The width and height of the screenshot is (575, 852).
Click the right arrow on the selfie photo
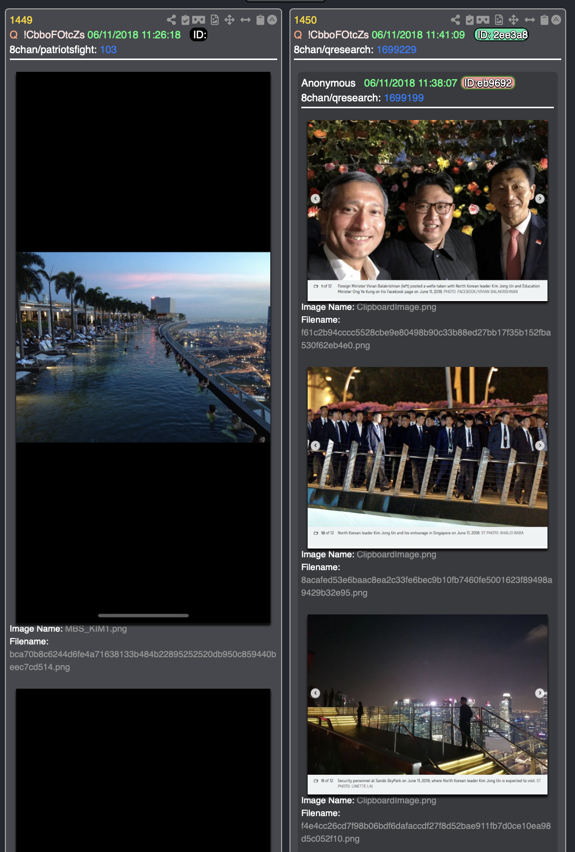tap(540, 199)
